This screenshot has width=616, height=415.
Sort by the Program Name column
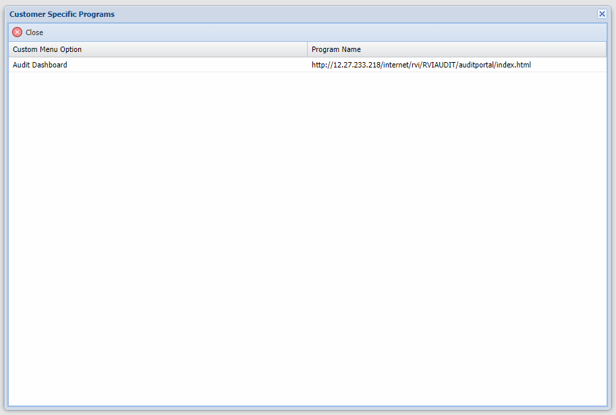point(337,49)
